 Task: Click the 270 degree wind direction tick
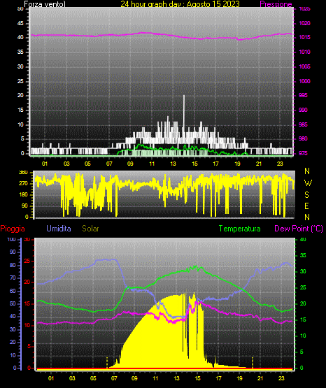point(24,183)
